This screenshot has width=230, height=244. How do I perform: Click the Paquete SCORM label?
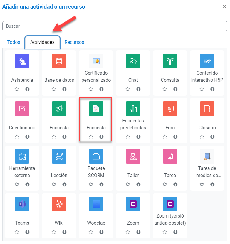pyautogui.click(x=96, y=172)
